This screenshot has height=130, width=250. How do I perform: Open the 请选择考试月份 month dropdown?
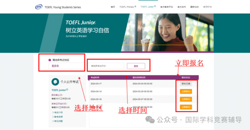tap(106, 66)
